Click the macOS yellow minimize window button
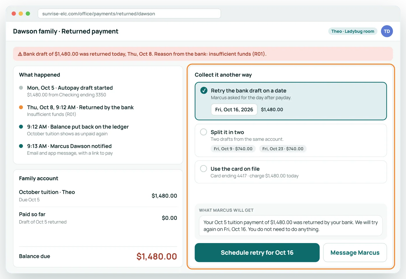Image resolution: width=406 pixels, height=279 pixels. 21,14
